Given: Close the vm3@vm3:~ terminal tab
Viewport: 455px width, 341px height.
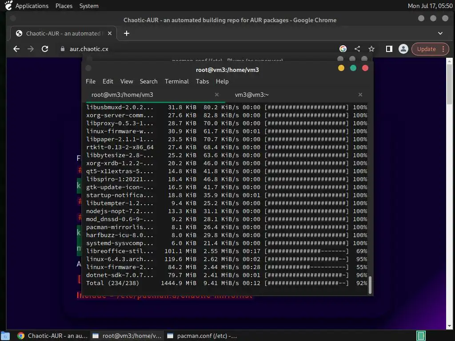Looking at the screenshot, I should [x=360, y=95].
